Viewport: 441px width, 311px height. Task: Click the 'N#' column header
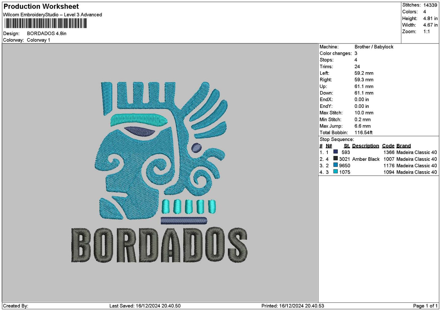coord(329,146)
